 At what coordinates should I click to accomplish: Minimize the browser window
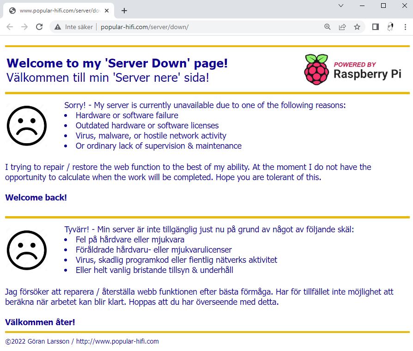pos(362,6)
